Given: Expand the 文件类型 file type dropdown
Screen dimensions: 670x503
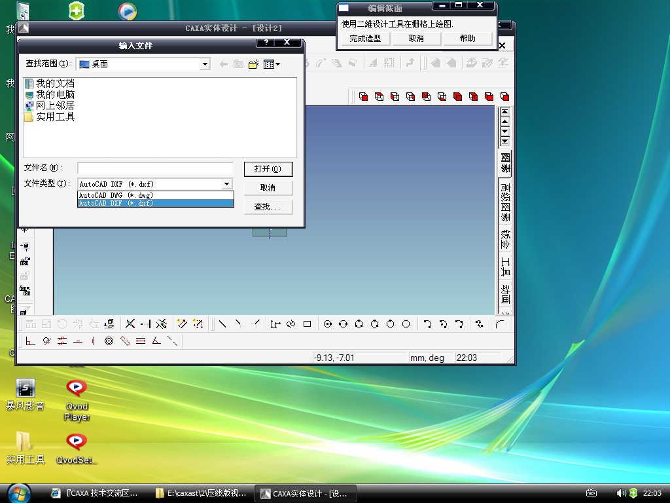Looking at the screenshot, I should pos(226,184).
